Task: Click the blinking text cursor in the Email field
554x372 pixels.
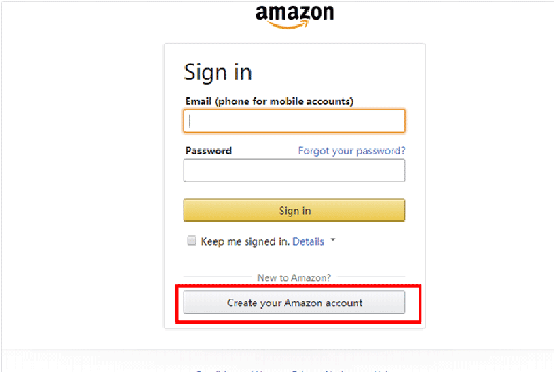Action: pos(191,121)
